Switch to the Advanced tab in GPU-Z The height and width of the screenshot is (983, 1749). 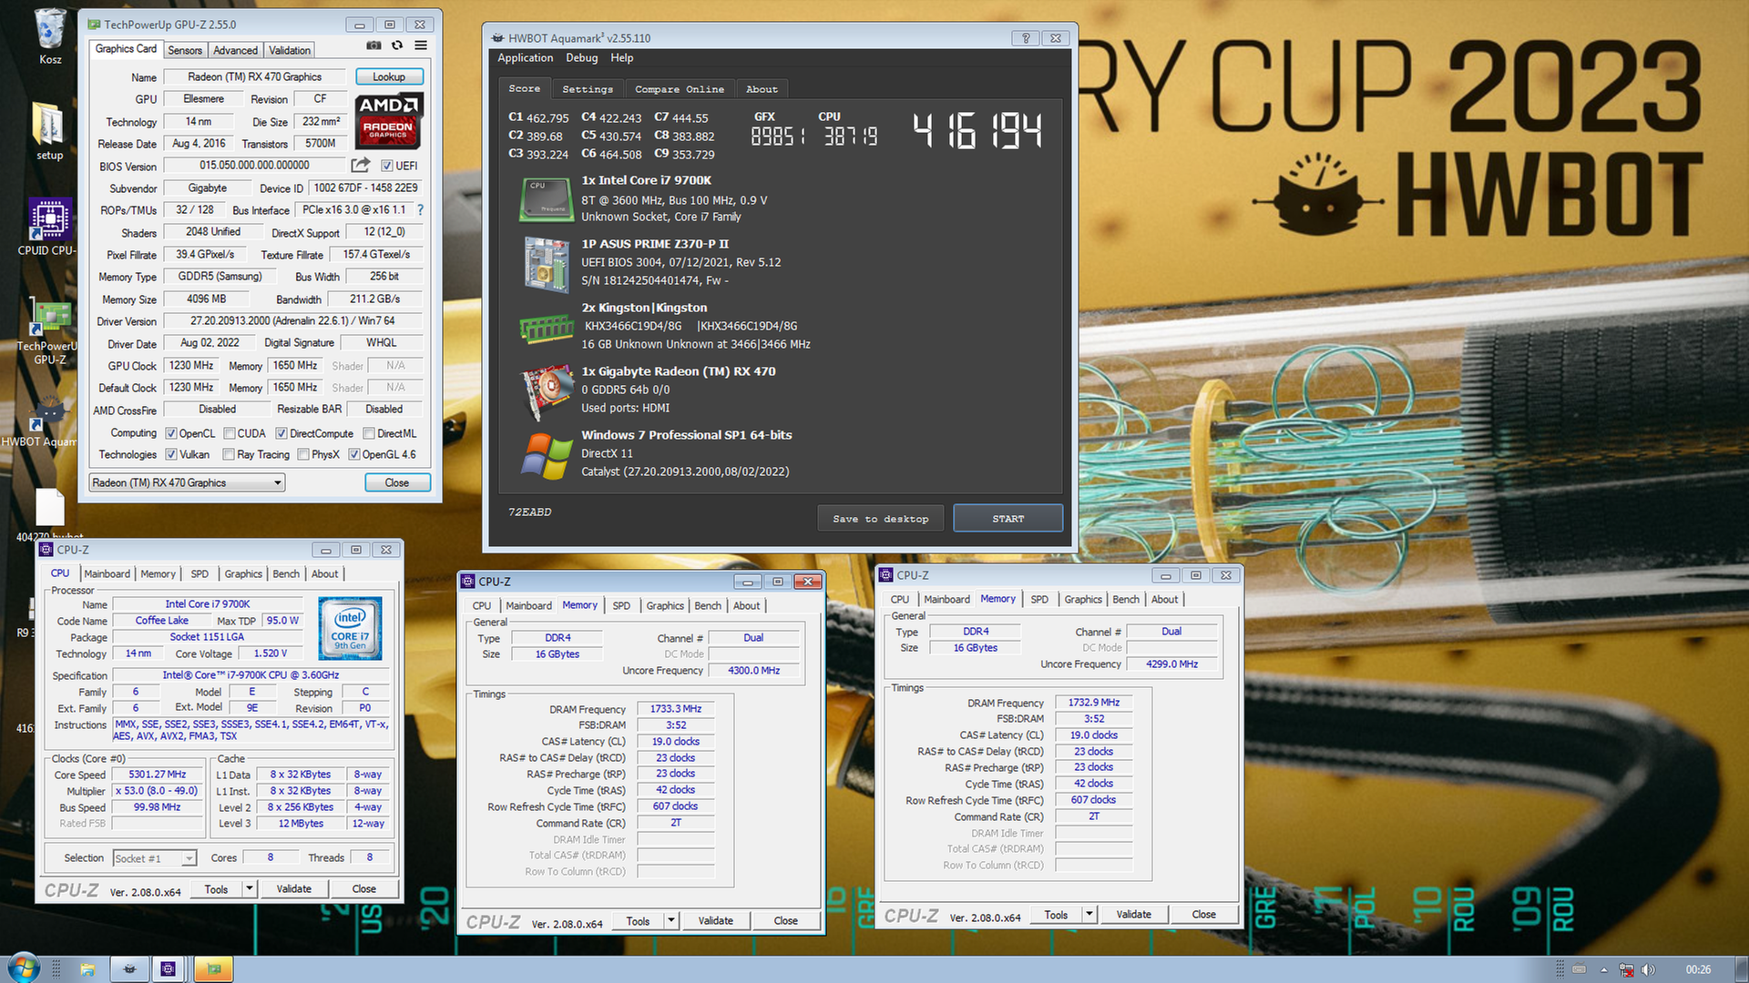(236, 50)
